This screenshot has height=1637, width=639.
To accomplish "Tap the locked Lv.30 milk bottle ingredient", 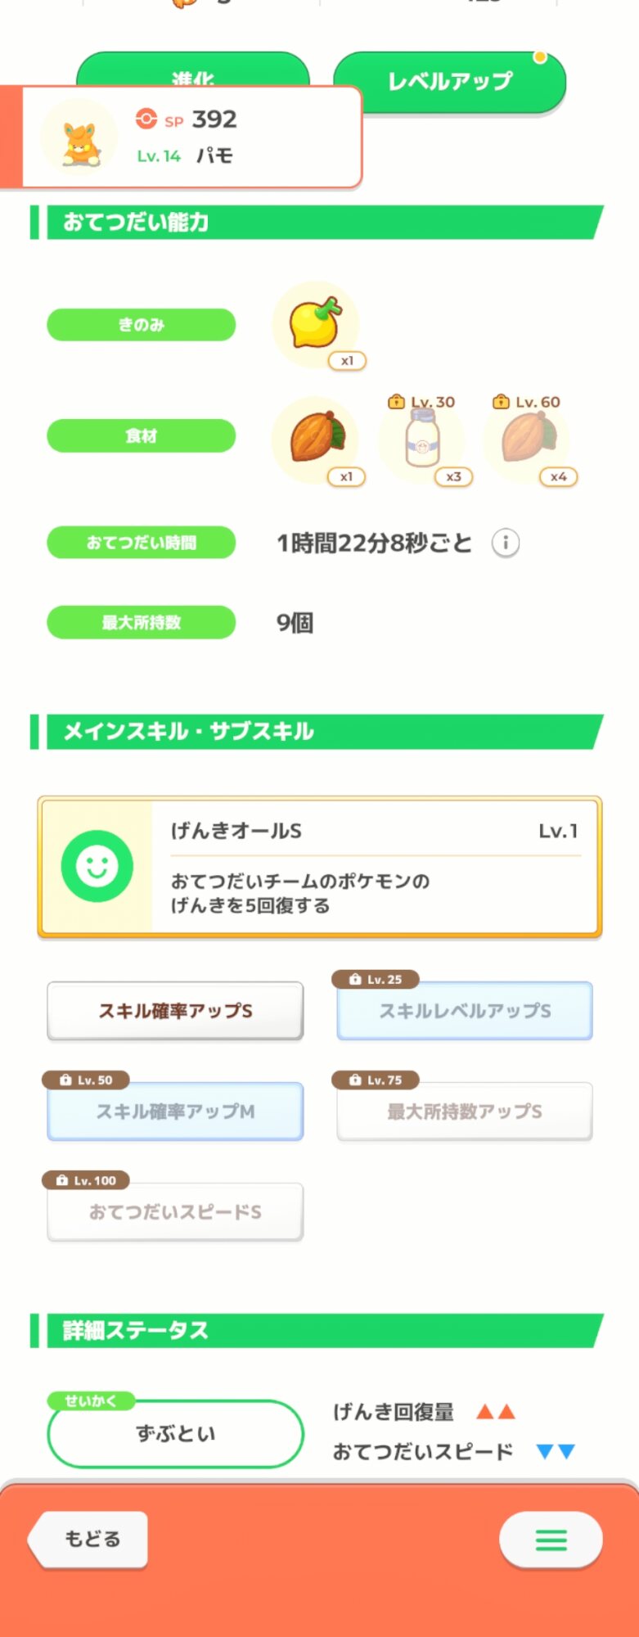I will click(422, 440).
